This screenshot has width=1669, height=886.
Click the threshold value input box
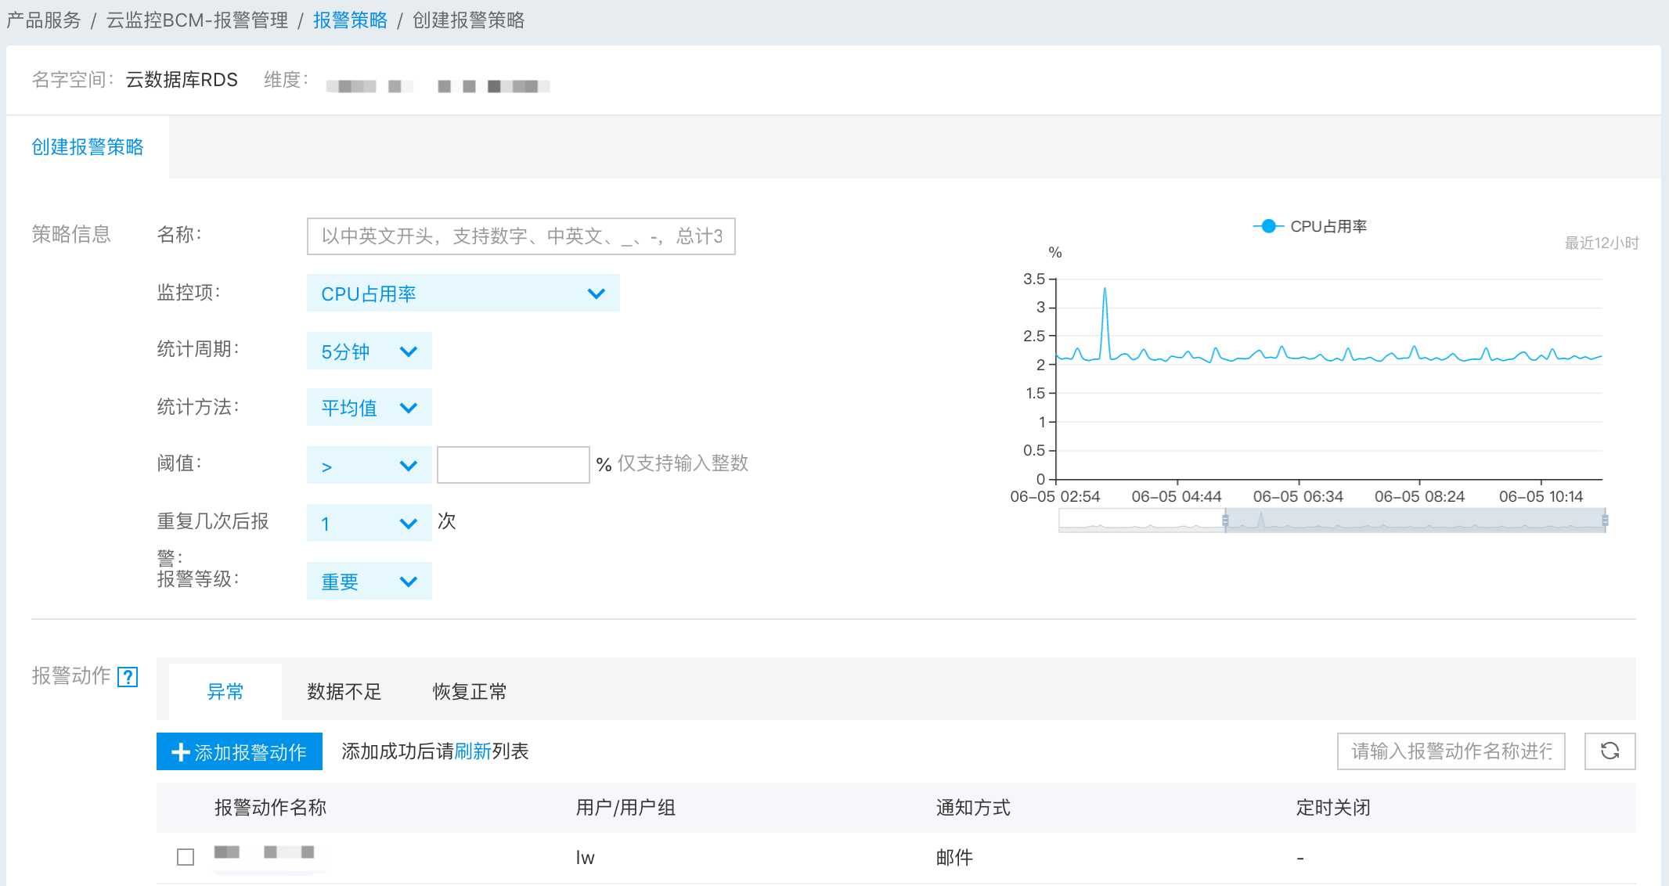(513, 465)
